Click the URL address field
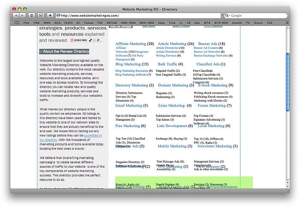Screen dimensions: 300x207 [138, 15]
